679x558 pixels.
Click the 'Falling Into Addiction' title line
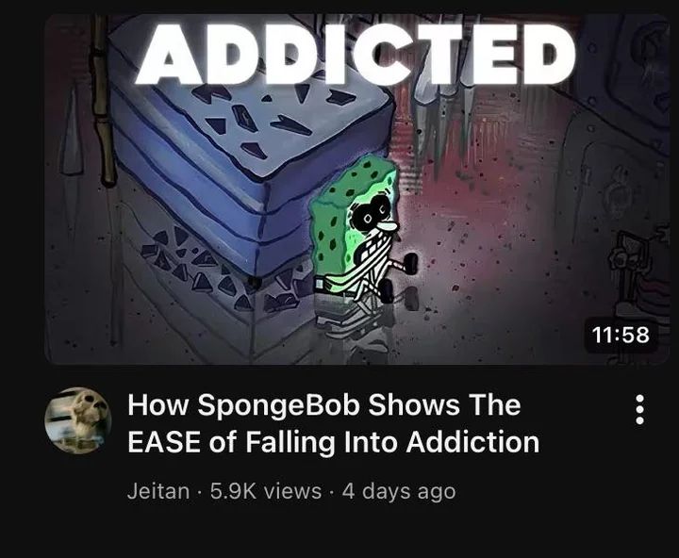[392, 442]
